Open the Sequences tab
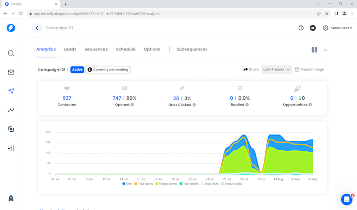The image size is (357, 210). (96, 49)
